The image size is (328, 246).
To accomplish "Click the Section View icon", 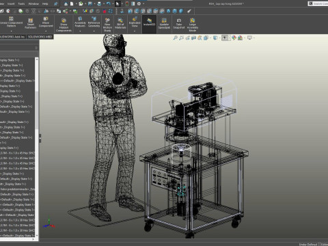I will 193,38.
